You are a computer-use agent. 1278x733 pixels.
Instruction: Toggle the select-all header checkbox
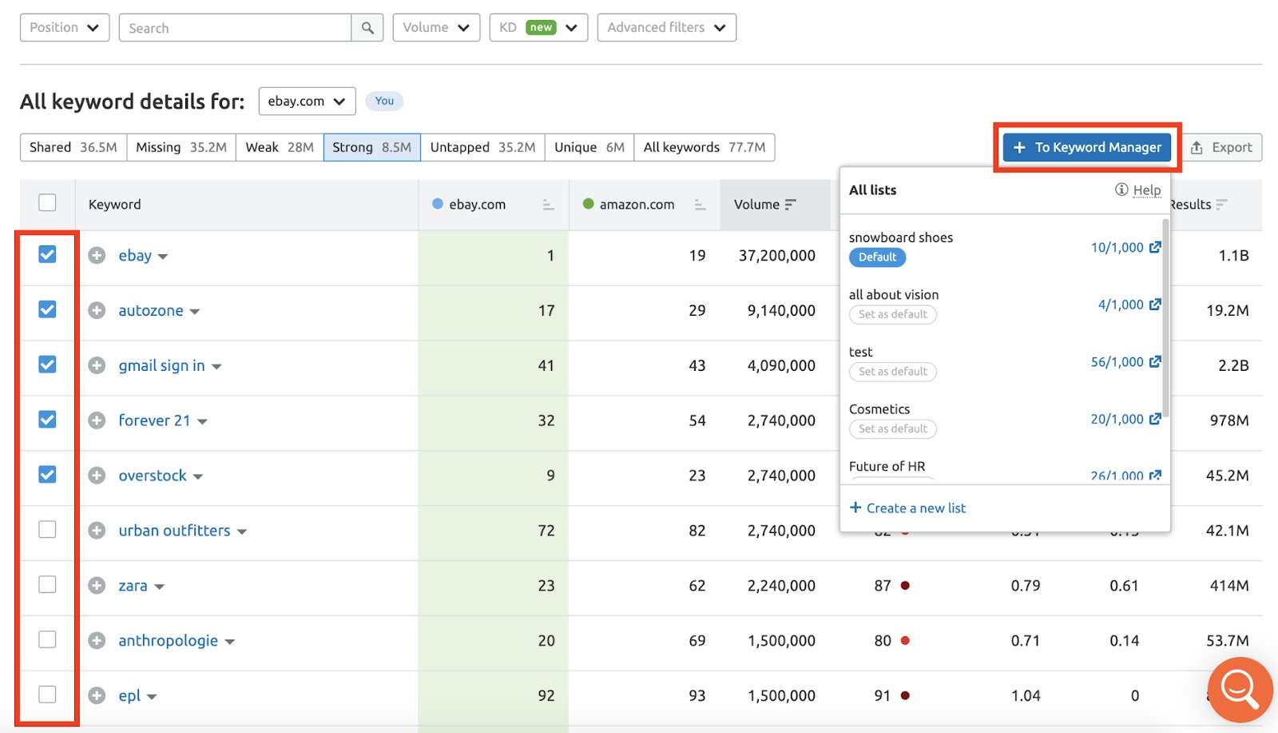[x=47, y=202]
